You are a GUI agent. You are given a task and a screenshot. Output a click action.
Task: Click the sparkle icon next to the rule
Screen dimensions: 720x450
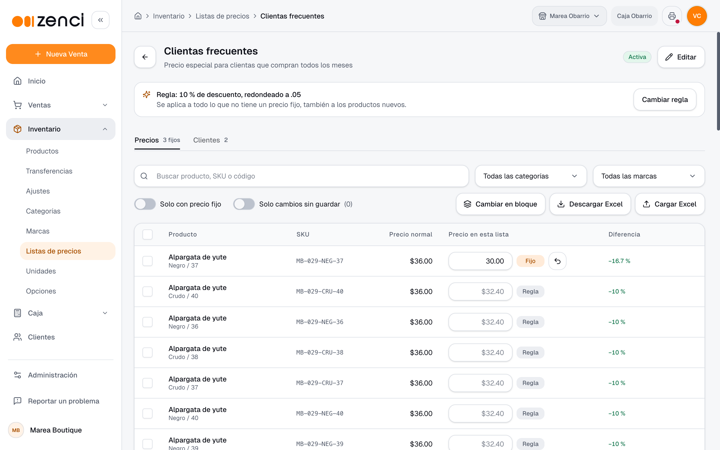(146, 94)
